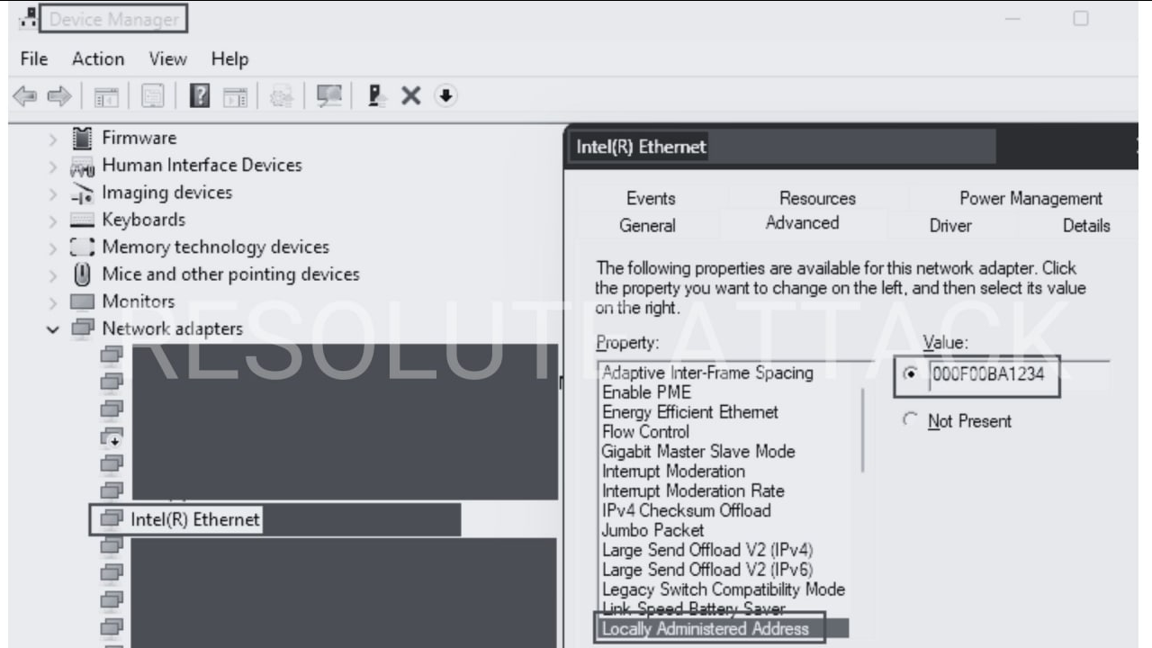Expand the Human Interface Devices category
Image resolution: width=1152 pixels, height=648 pixels.
click(x=53, y=166)
